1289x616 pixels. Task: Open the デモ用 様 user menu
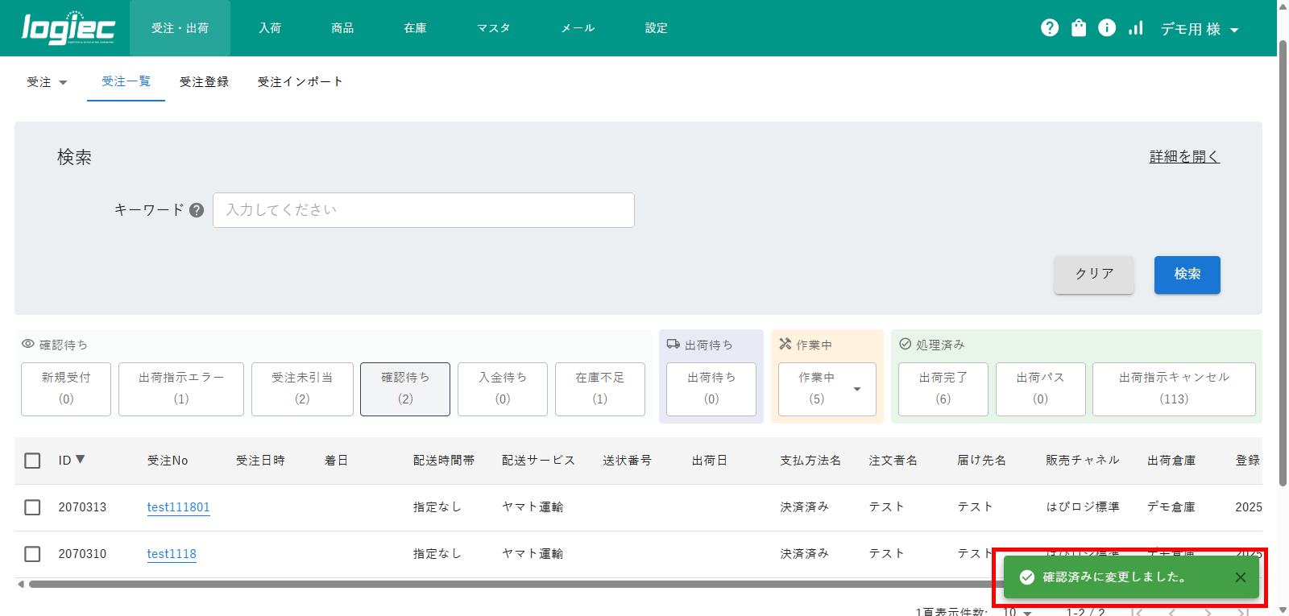click(x=1199, y=29)
